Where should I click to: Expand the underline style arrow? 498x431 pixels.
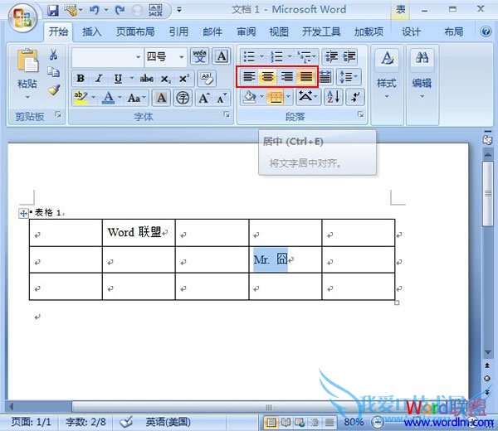tap(131, 79)
